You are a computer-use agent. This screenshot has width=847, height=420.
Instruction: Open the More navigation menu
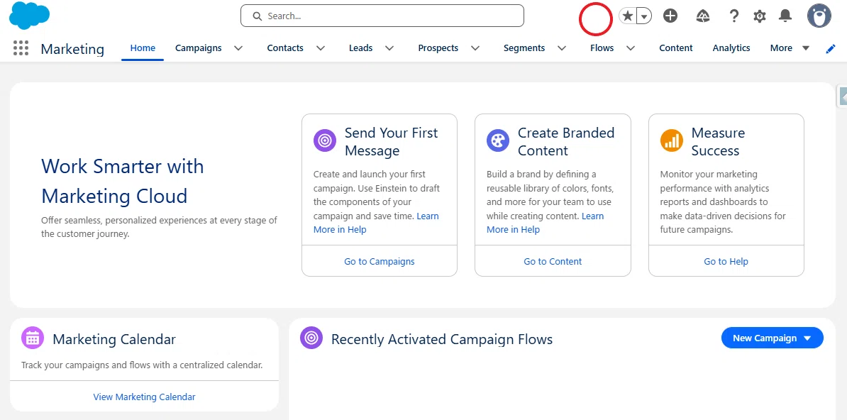(790, 48)
